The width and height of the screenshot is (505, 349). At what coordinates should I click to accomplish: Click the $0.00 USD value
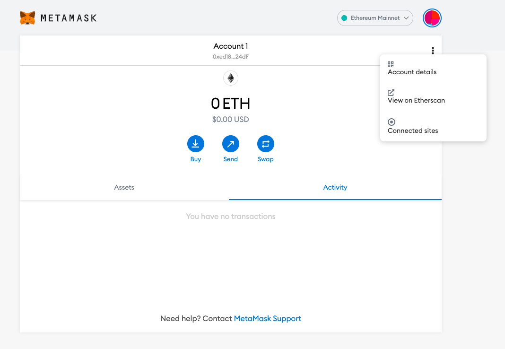click(231, 120)
